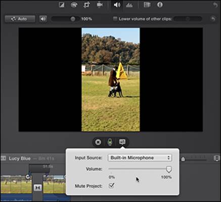Image resolution: width=221 pixels, height=202 pixels.
Task: Select the Volume speaker icon in toolbar
Action: [117, 5]
